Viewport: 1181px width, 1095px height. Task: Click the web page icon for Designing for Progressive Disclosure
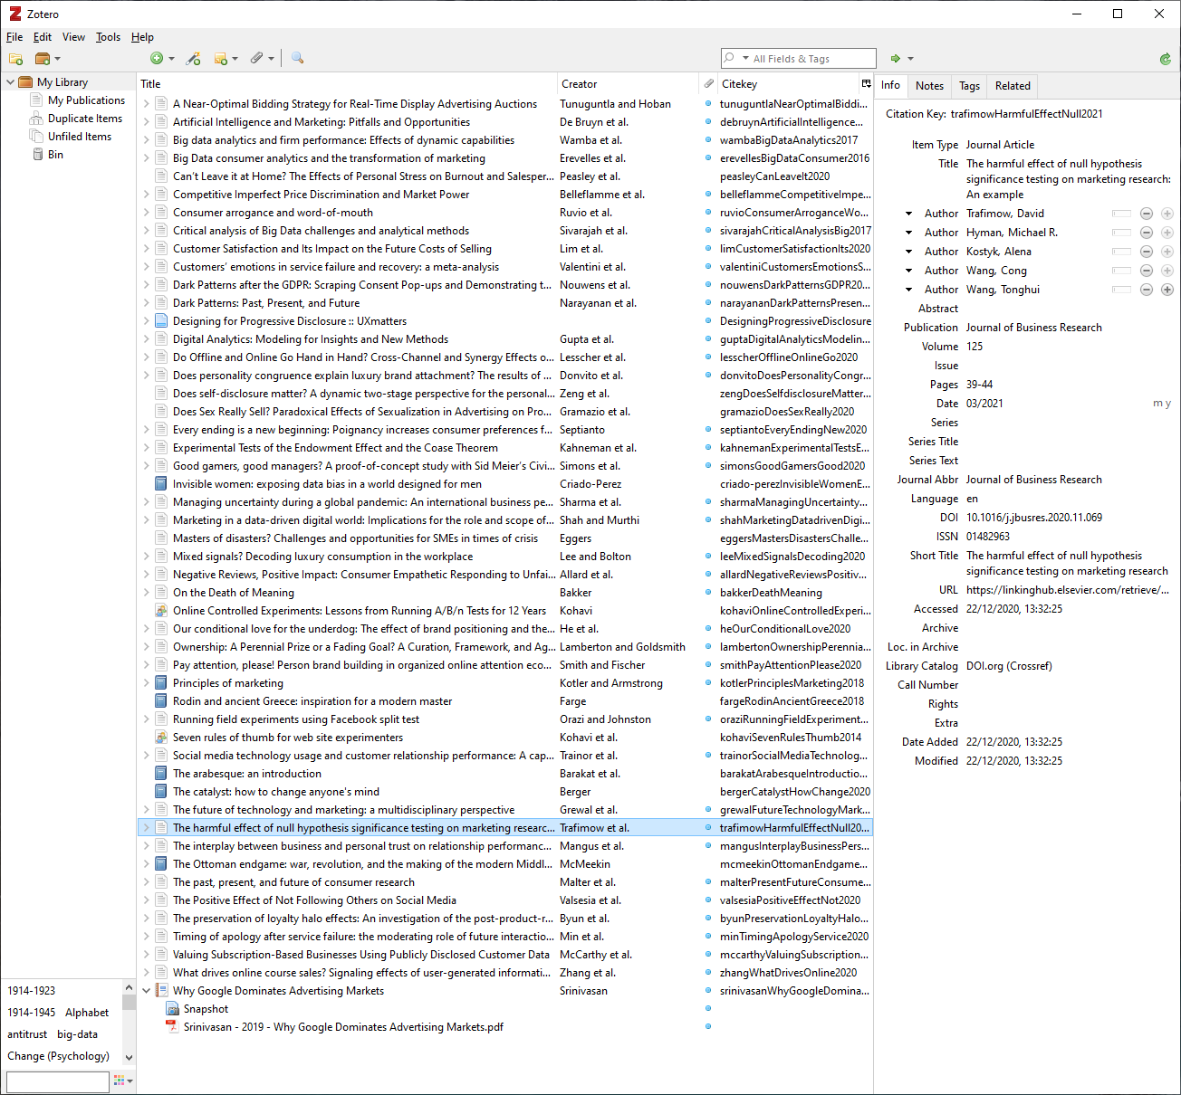click(x=161, y=321)
